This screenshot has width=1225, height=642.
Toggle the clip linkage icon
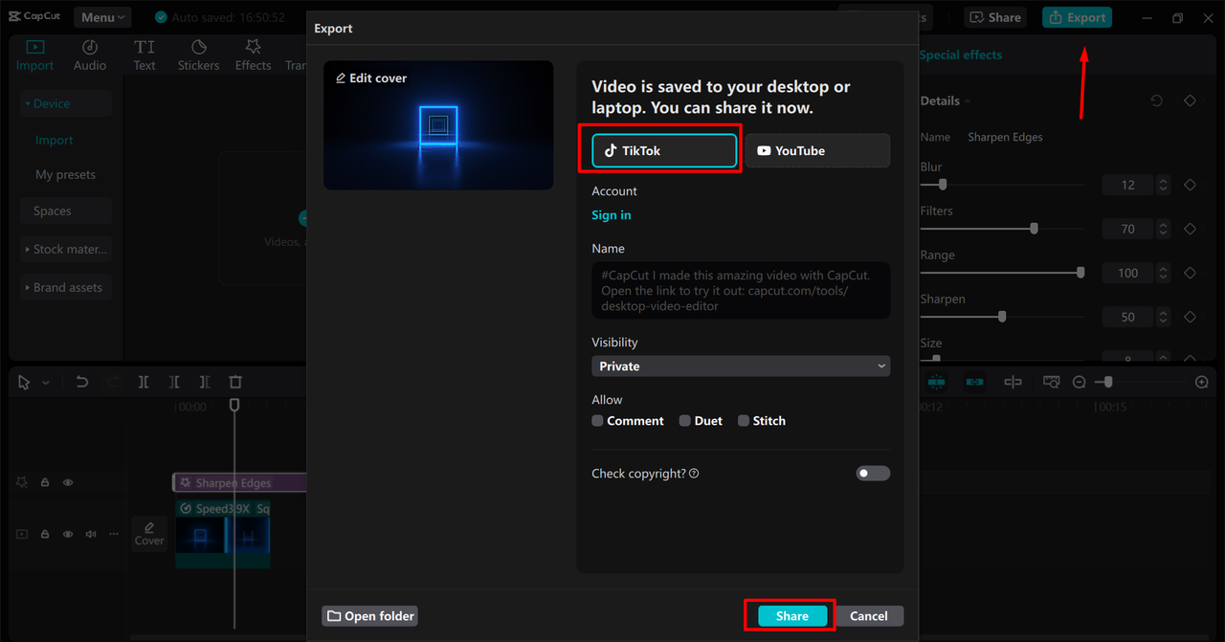tap(974, 382)
